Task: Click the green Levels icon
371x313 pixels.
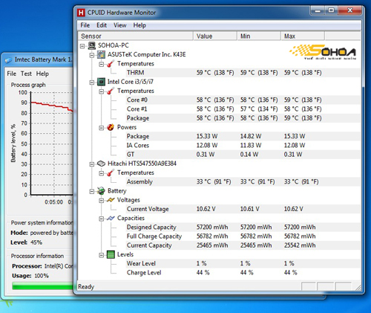Action: click(111, 254)
